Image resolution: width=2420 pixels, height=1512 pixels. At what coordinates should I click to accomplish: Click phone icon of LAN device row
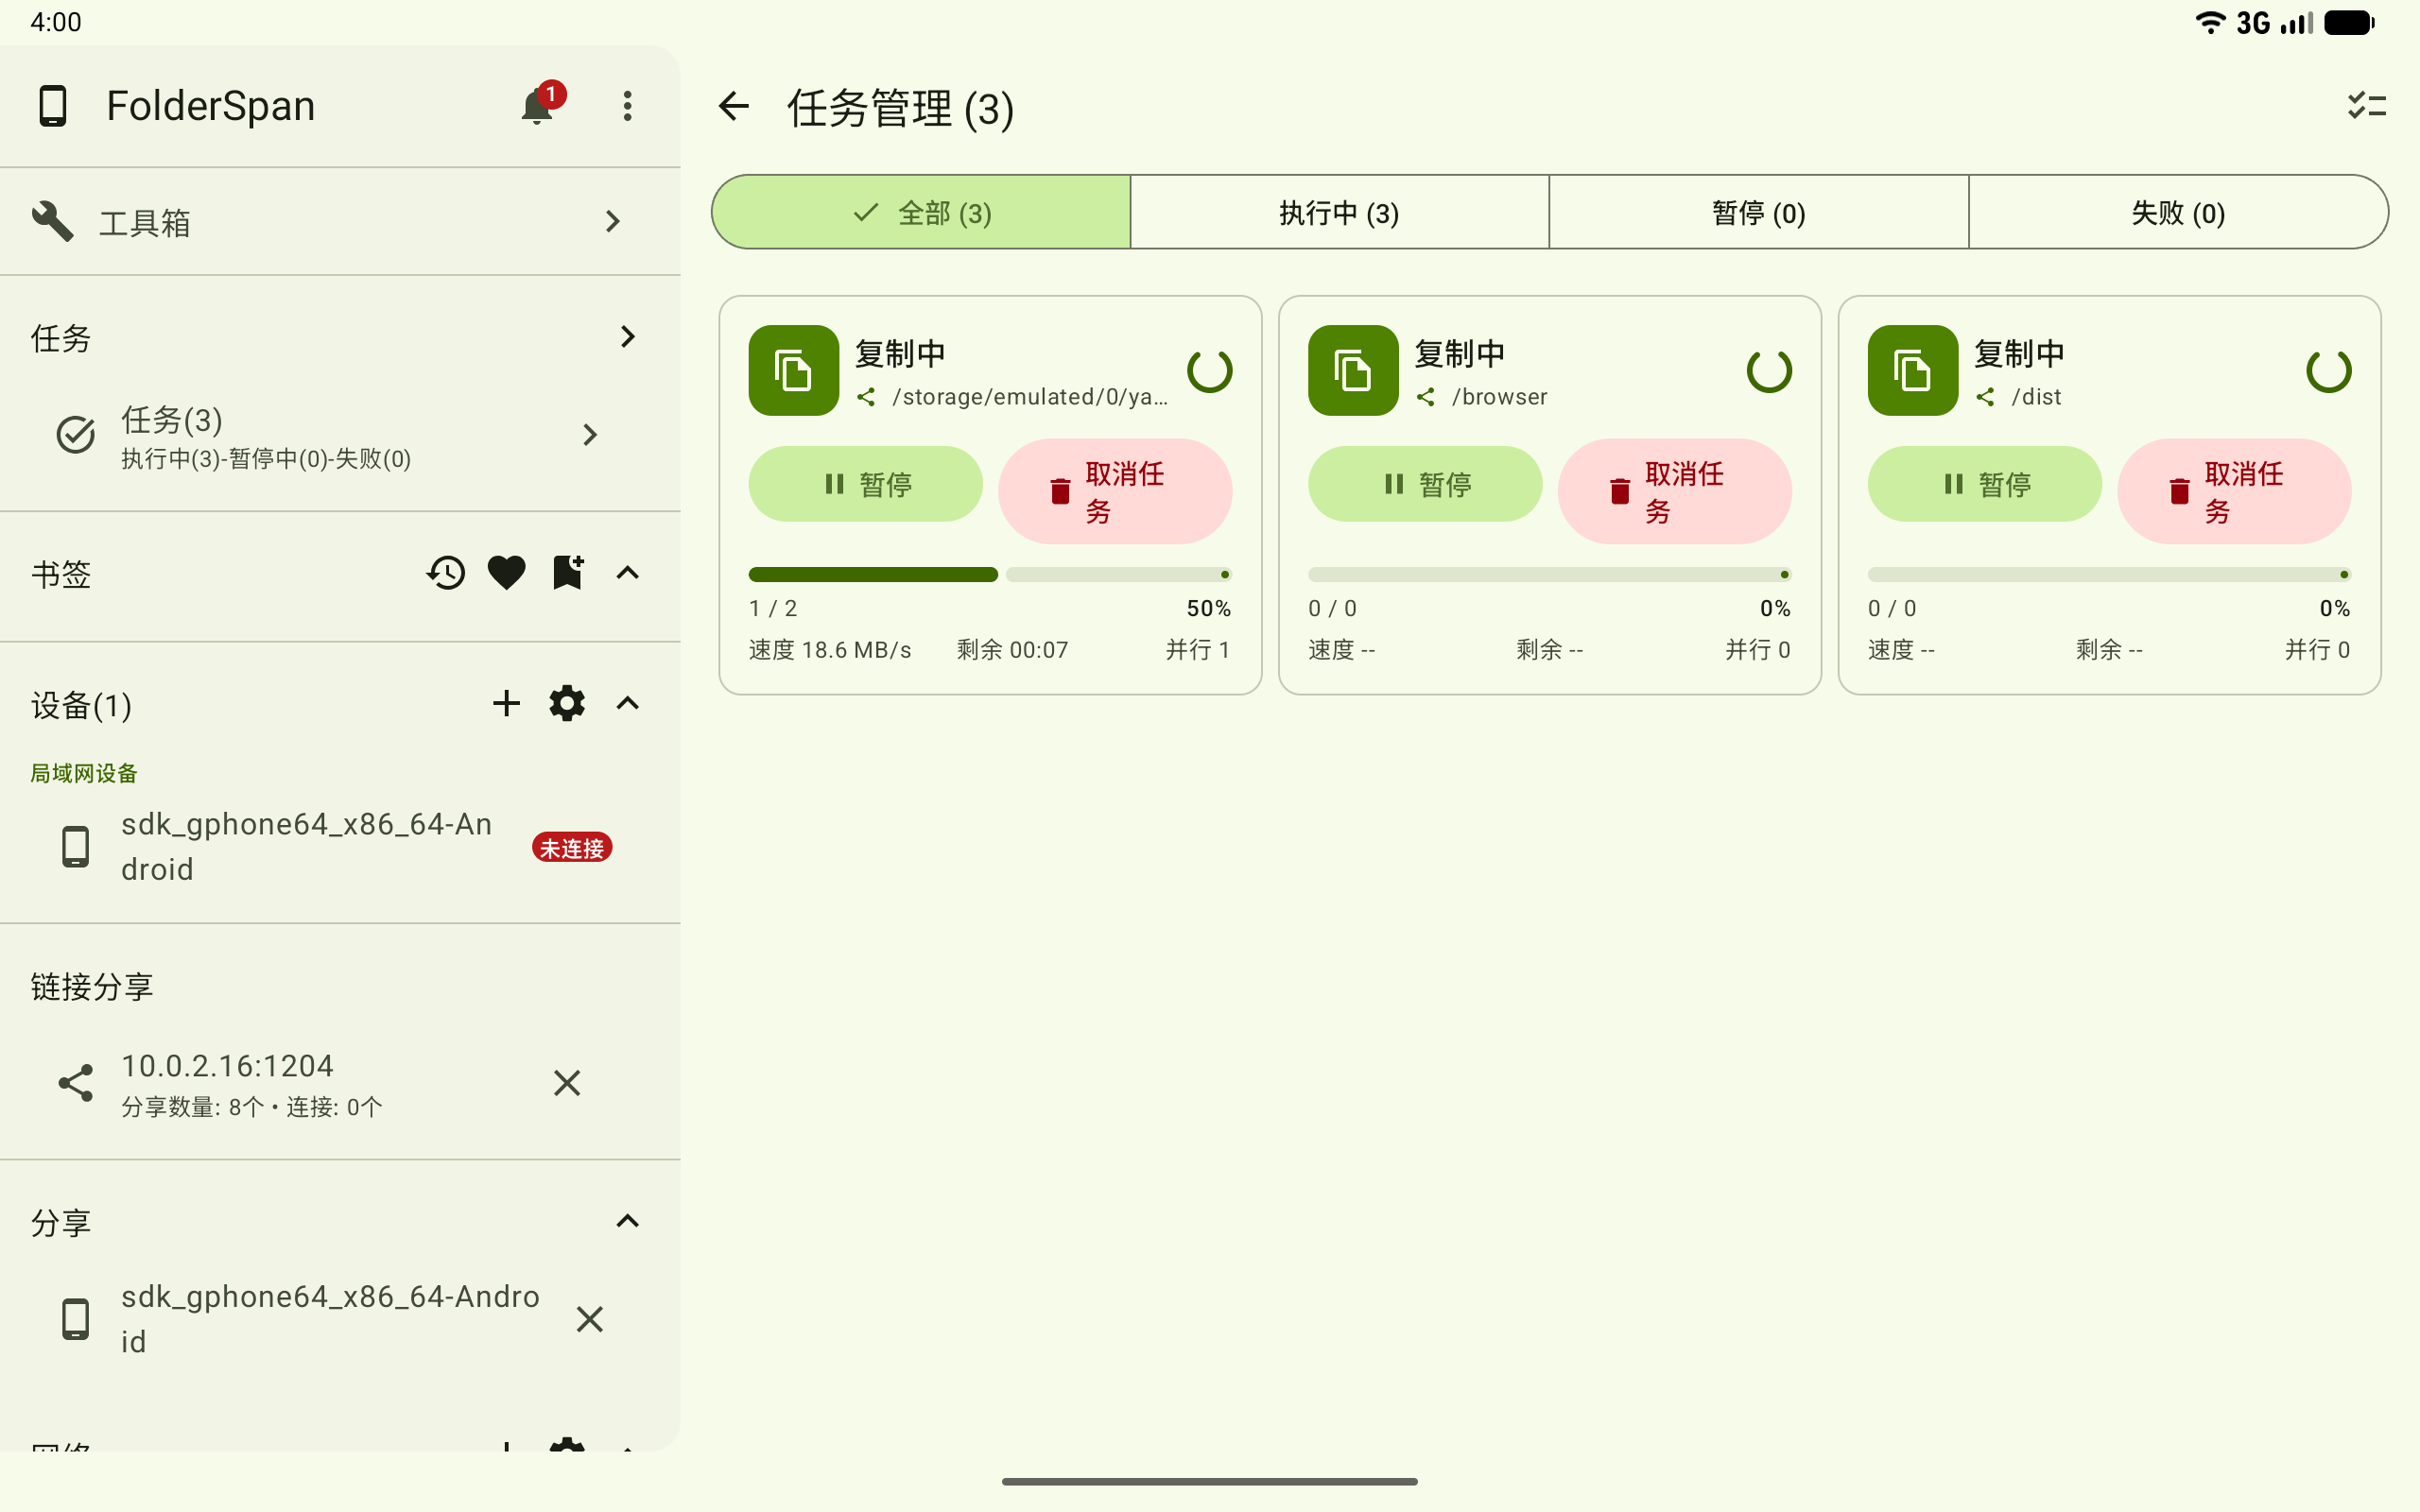point(76,847)
